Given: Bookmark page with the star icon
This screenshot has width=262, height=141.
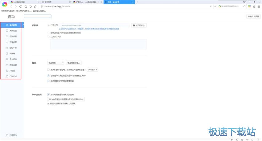Looking at the screenshot, I should click(35, 6).
